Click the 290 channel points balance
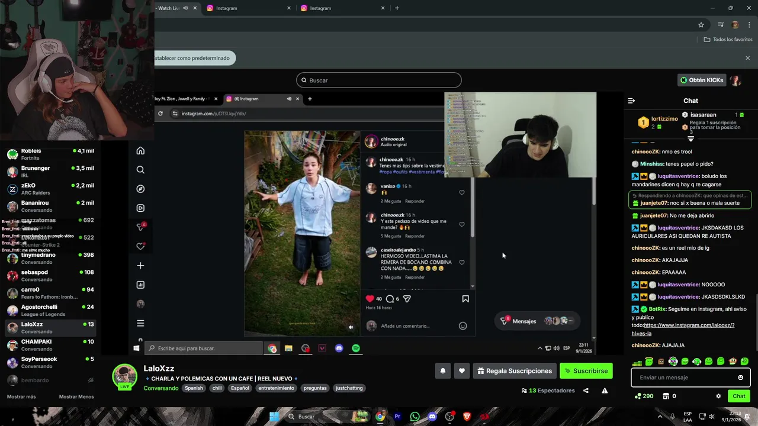758x426 pixels. click(644, 396)
